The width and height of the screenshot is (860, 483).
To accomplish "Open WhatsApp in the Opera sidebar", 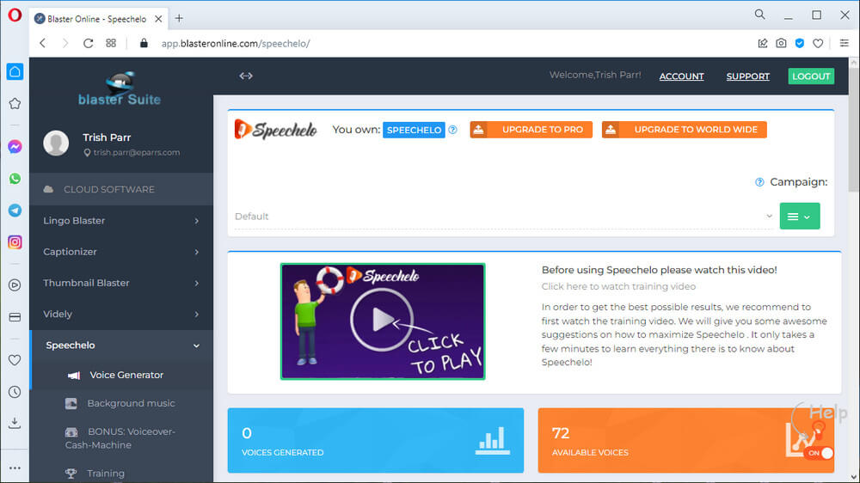I will (x=15, y=179).
